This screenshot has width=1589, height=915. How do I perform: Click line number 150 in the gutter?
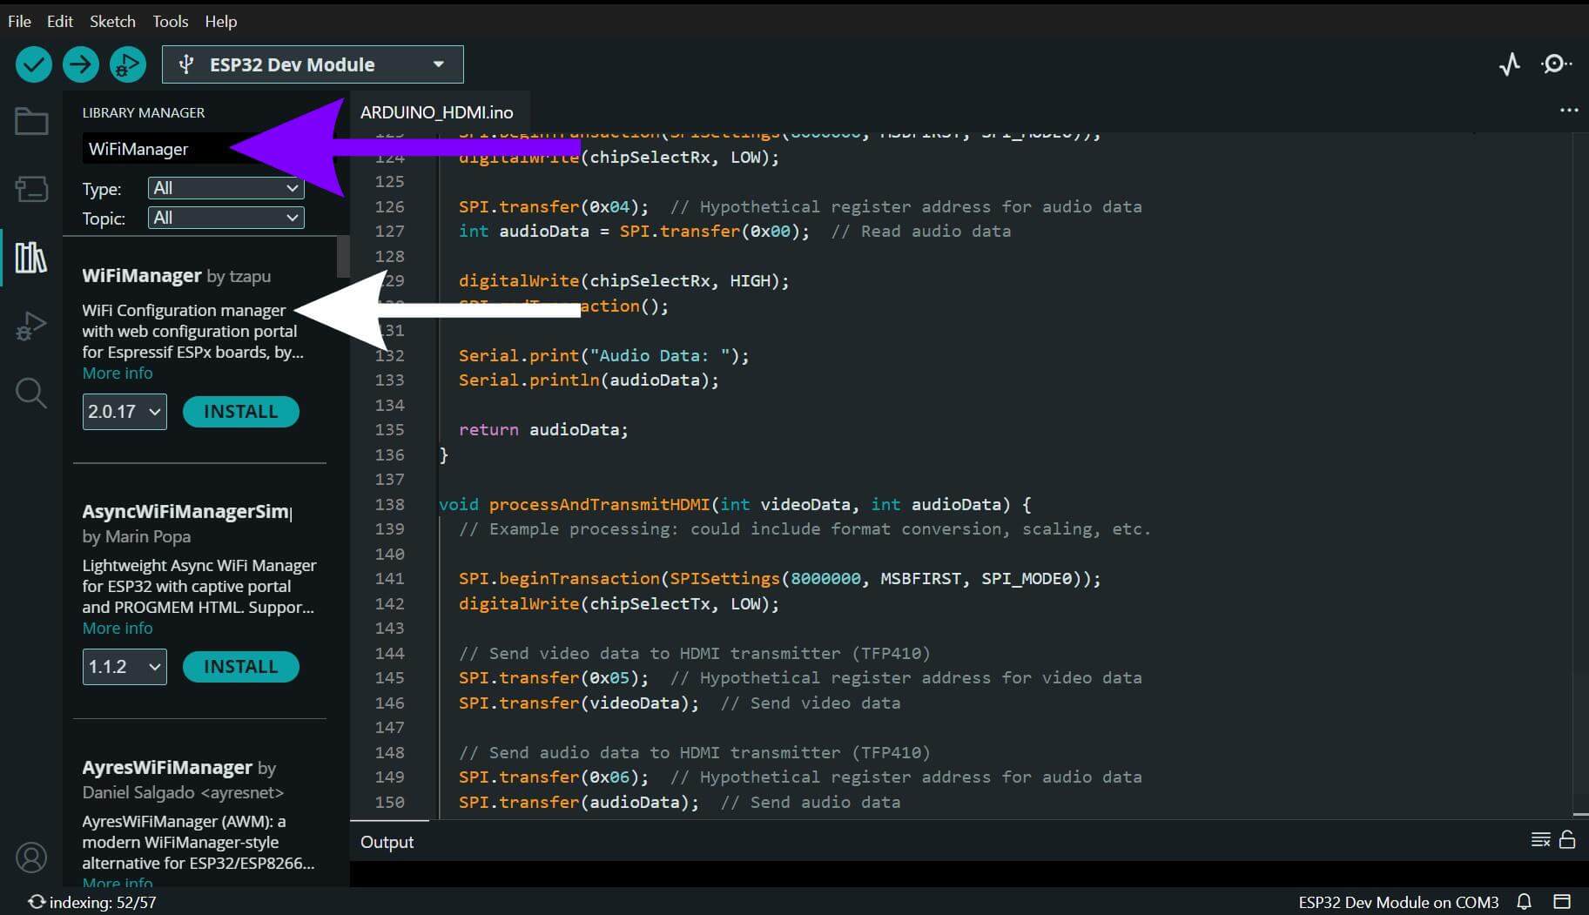point(389,802)
